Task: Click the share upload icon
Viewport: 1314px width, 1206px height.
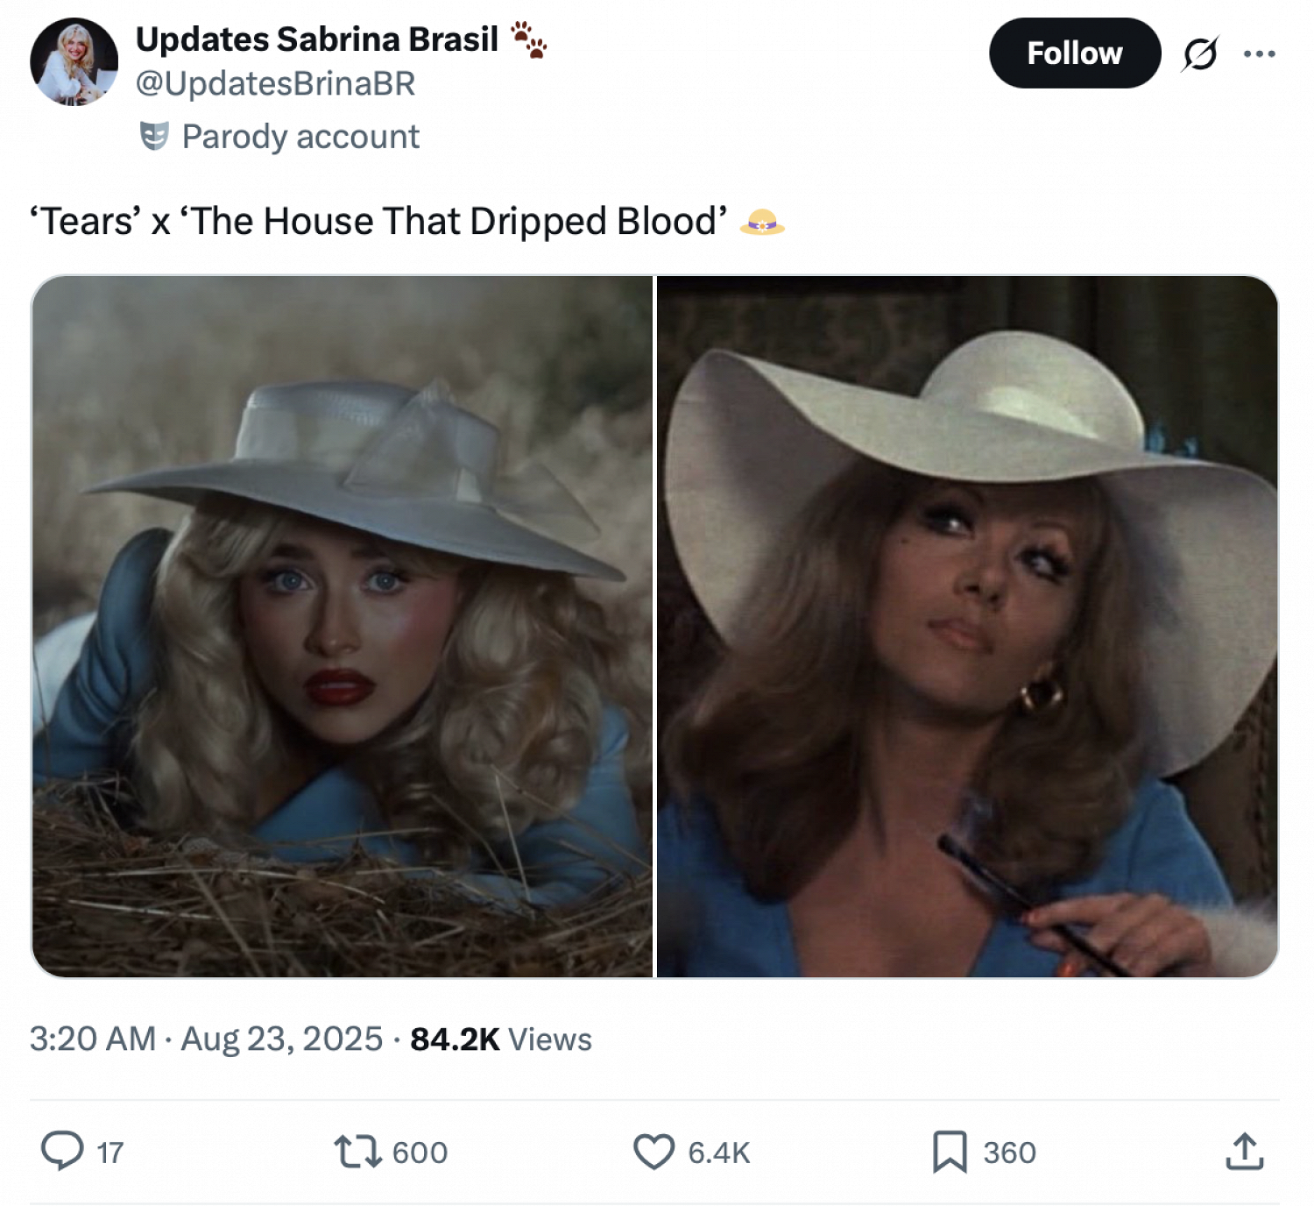Action: (1244, 1151)
